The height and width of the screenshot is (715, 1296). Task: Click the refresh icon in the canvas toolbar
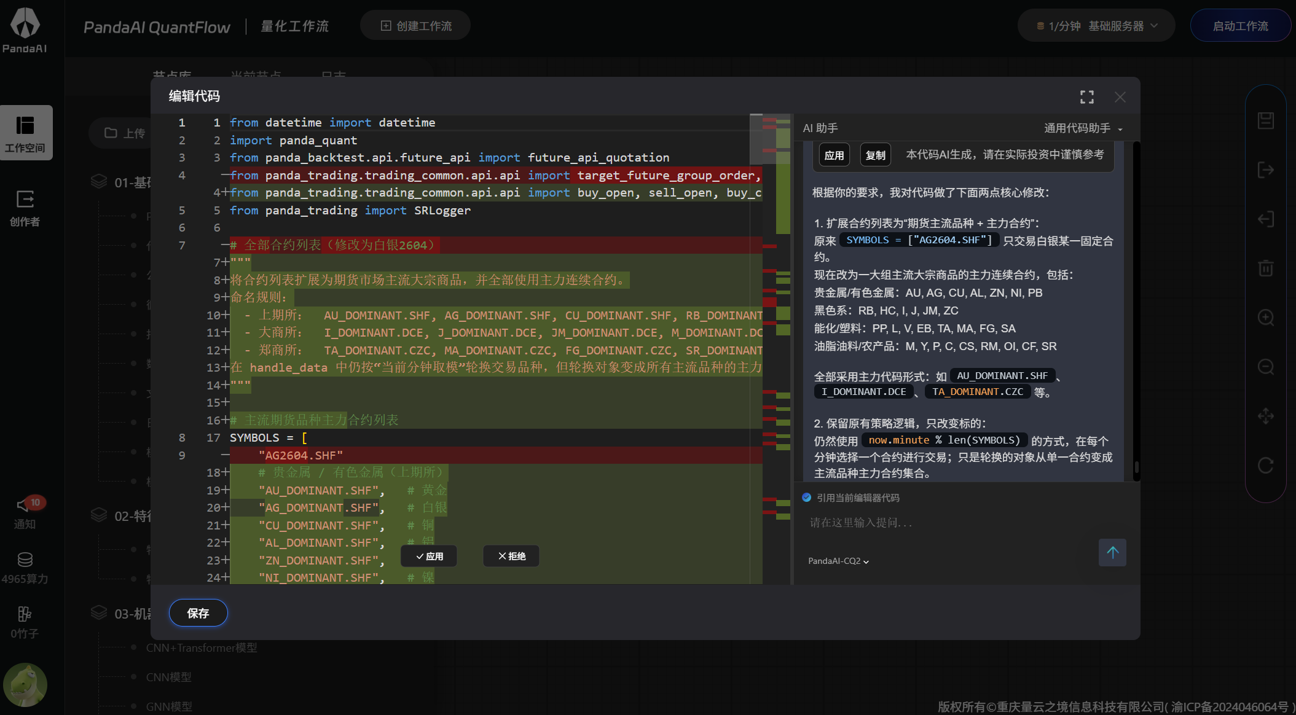1266,465
